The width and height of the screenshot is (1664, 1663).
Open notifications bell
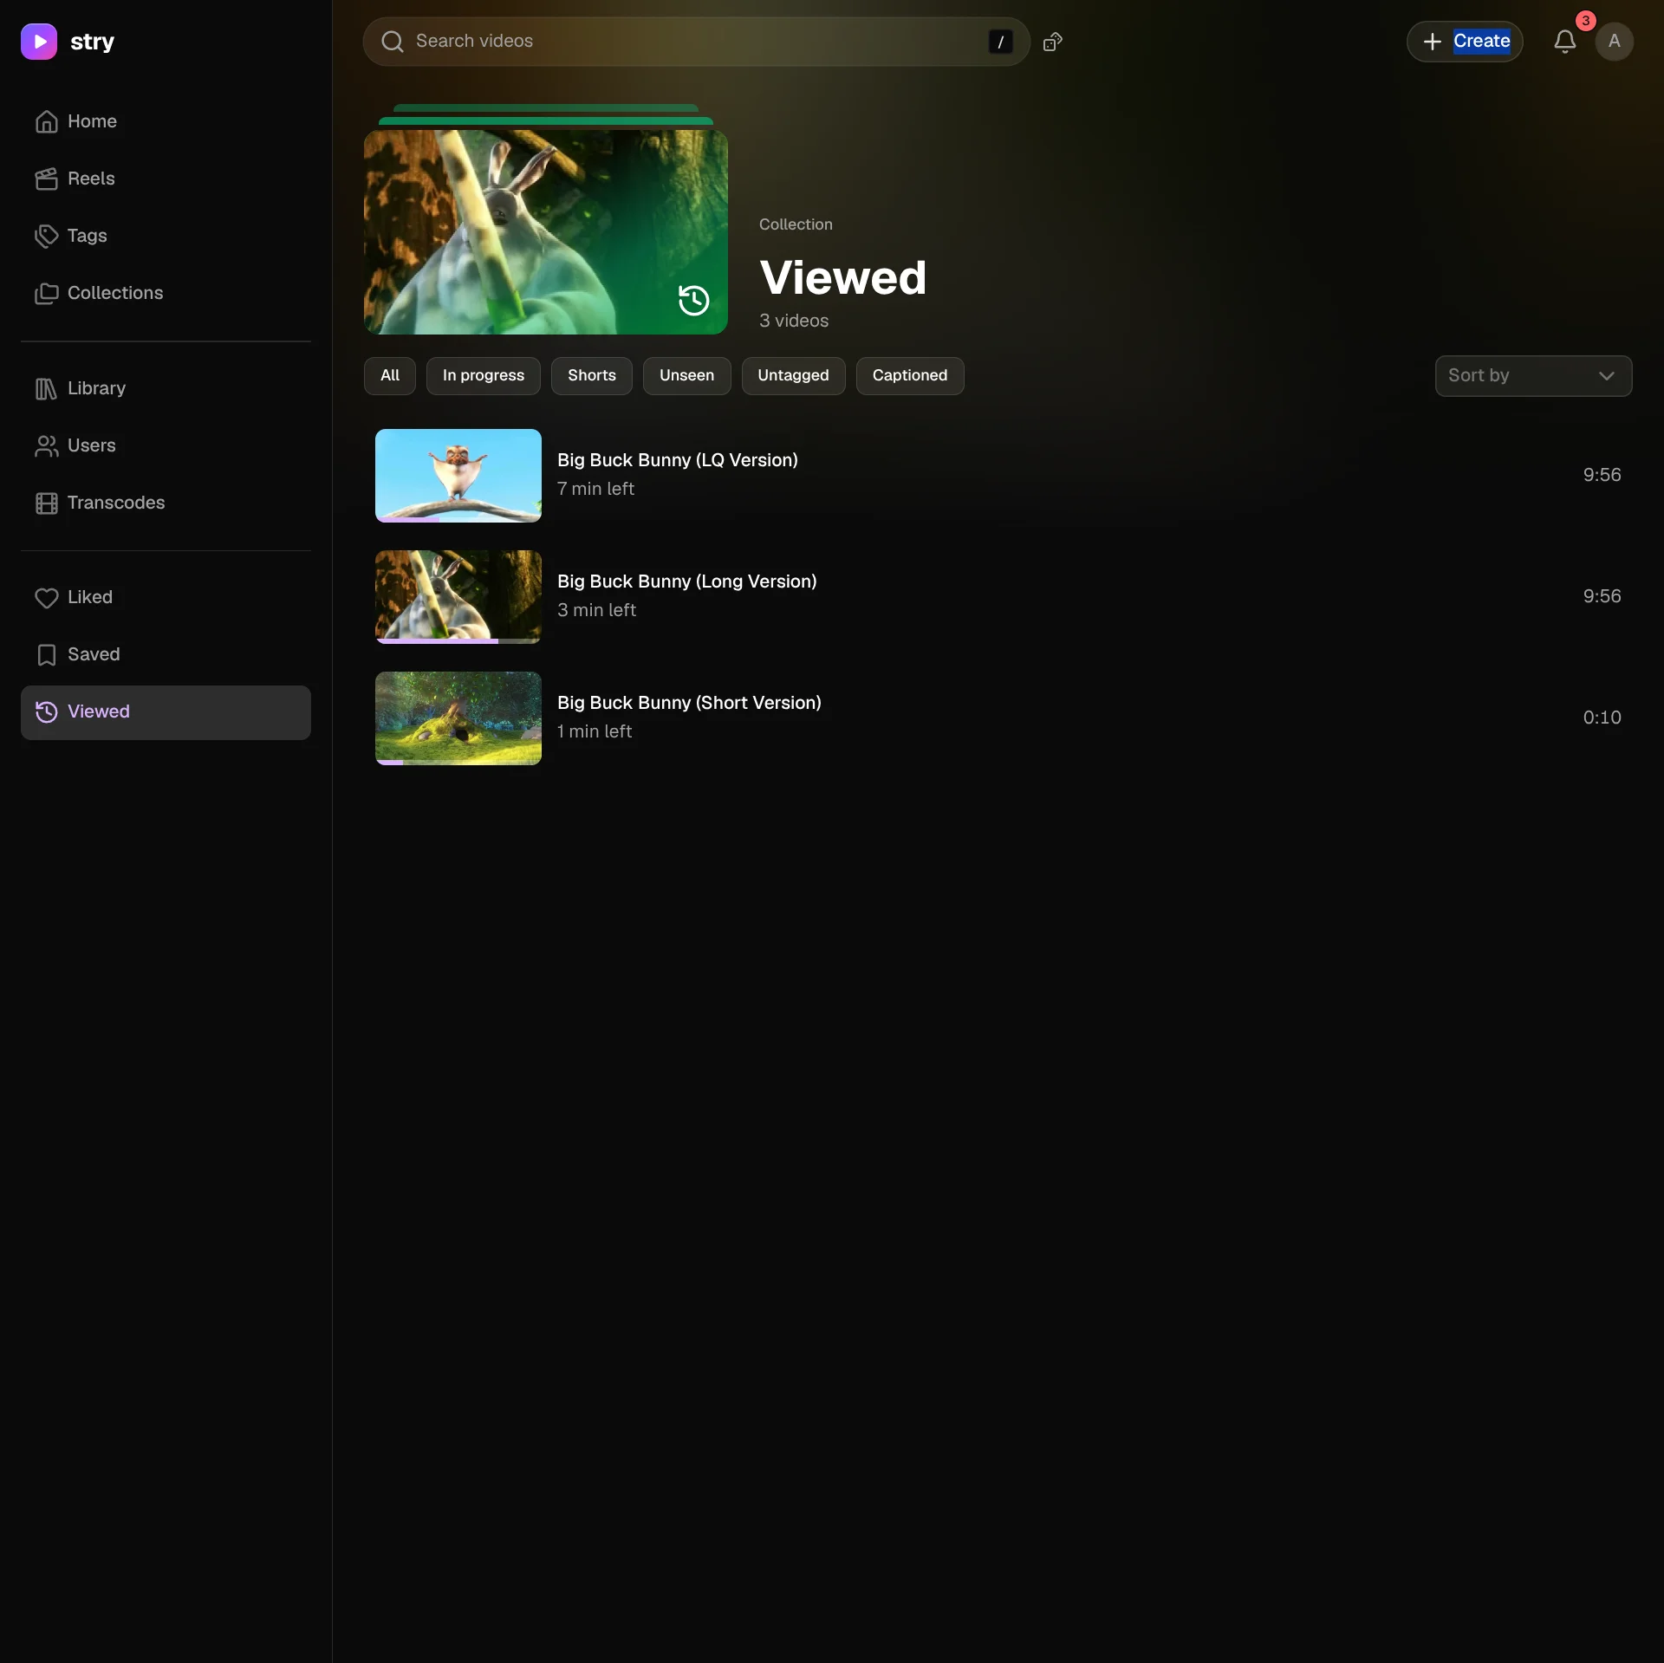pos(1565,42)
